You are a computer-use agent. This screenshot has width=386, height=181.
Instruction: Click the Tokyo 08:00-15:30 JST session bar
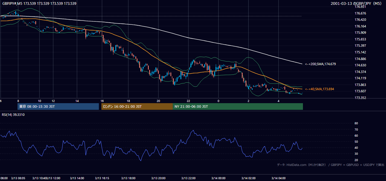pos(58,106)
